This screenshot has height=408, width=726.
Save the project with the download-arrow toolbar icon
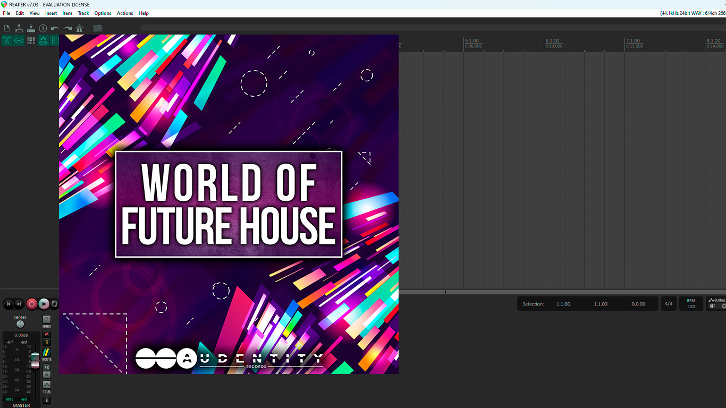point(31,28)
